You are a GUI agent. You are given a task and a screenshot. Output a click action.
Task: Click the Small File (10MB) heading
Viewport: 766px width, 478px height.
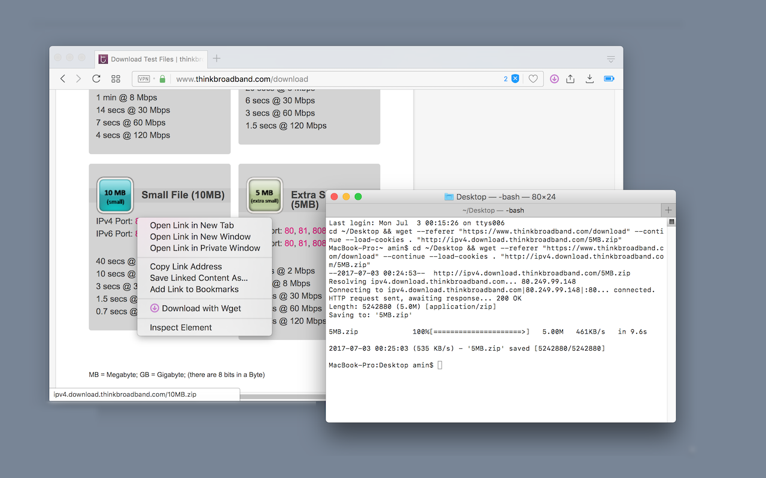pos(183,195)
